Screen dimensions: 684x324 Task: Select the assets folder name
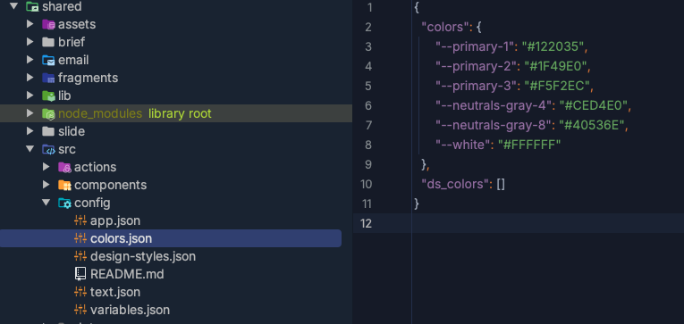pyautogui.click(x=77, y=24)
